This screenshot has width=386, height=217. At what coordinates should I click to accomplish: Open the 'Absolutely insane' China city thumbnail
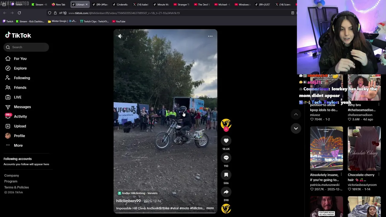click(x=327, y=149)
